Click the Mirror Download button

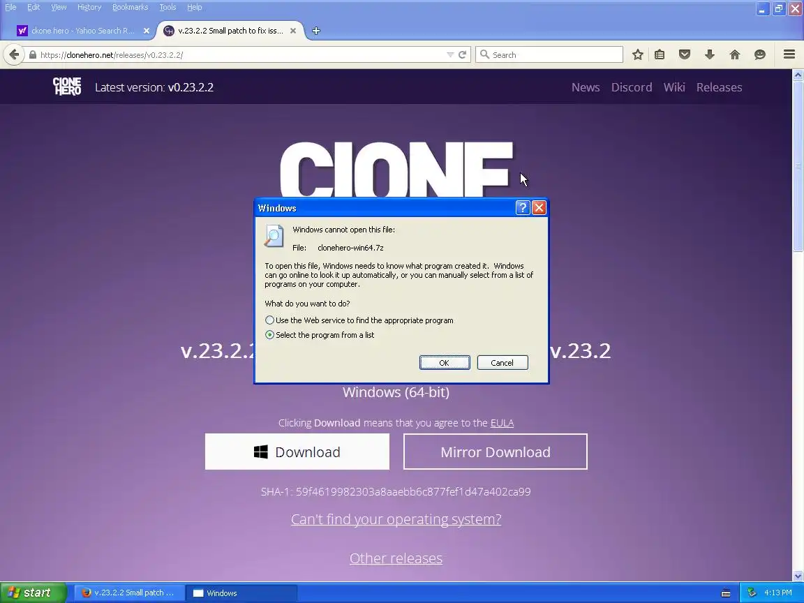coord(496,452)
